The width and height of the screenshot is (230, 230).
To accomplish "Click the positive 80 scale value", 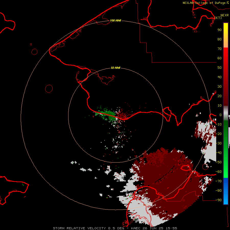I will [x=220, y=39].
